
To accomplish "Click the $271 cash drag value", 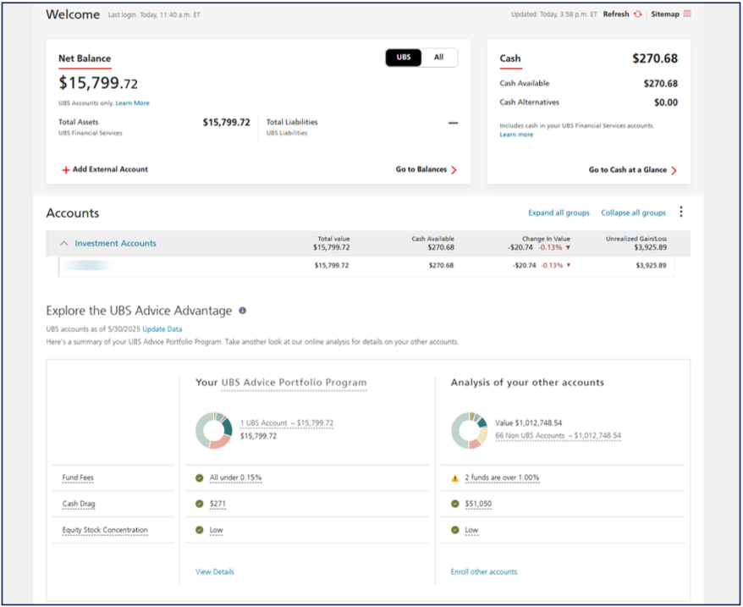I will point(217,504).
